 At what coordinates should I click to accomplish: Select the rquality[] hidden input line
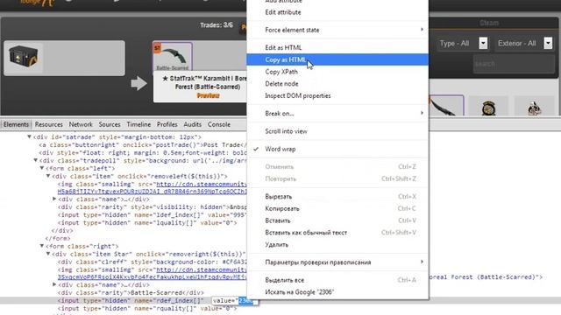tap(147, 309)
